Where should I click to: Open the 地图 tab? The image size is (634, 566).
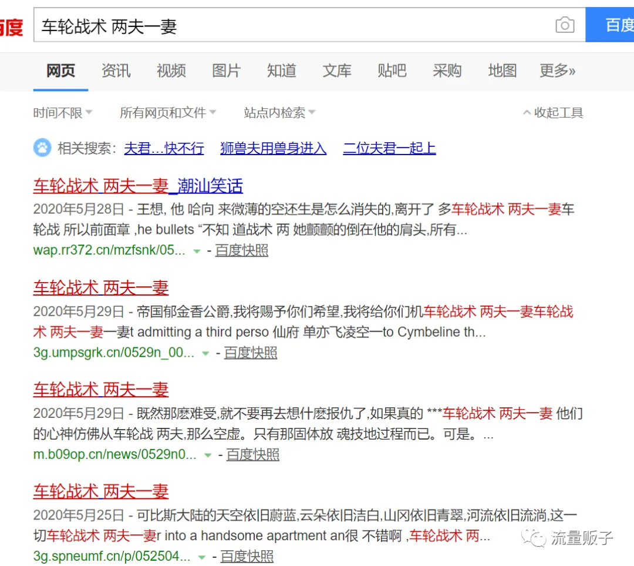[x=502, y=71]
